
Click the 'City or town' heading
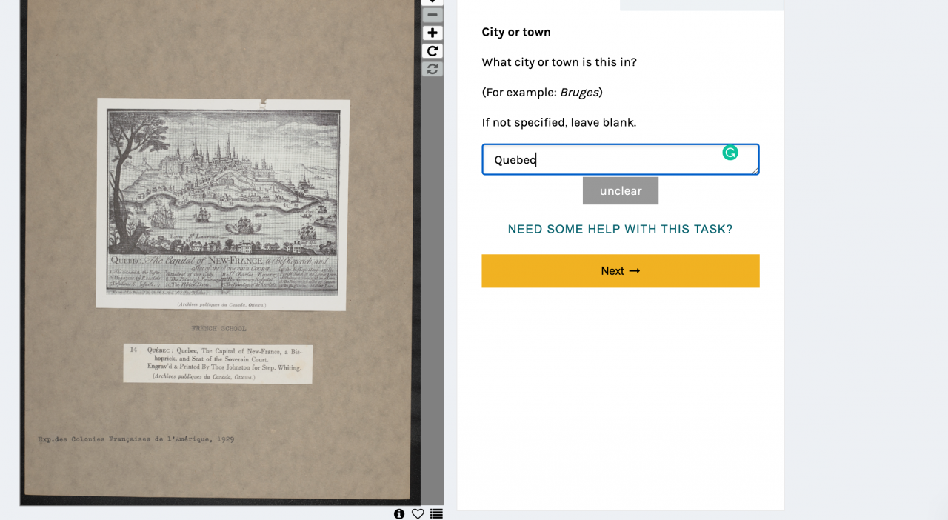coord(516,32)
